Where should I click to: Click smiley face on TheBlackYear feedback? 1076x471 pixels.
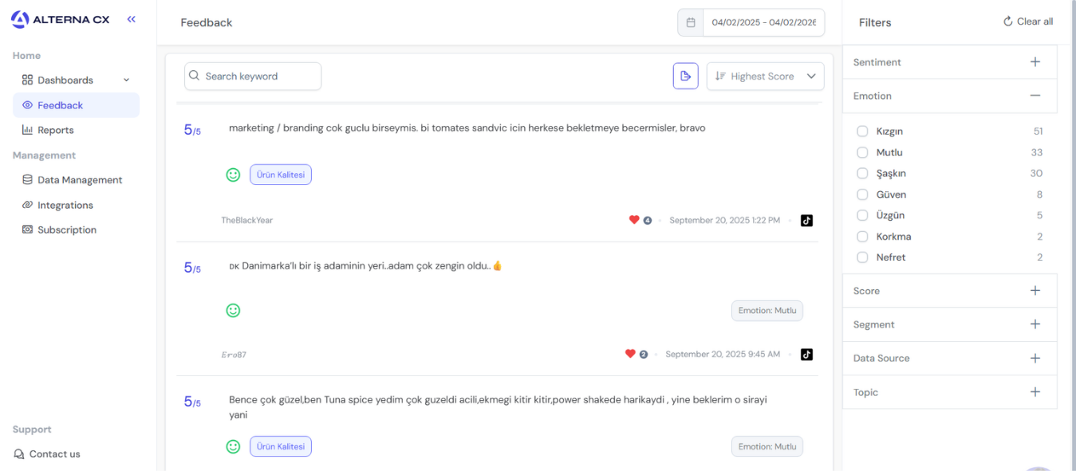tap(233, 175)
